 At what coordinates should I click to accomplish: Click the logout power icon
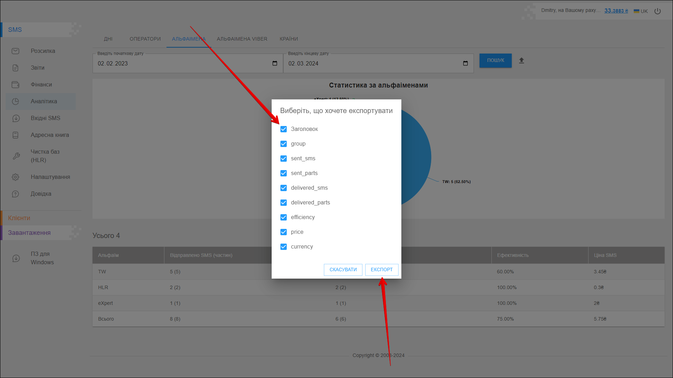coord(658,11)
